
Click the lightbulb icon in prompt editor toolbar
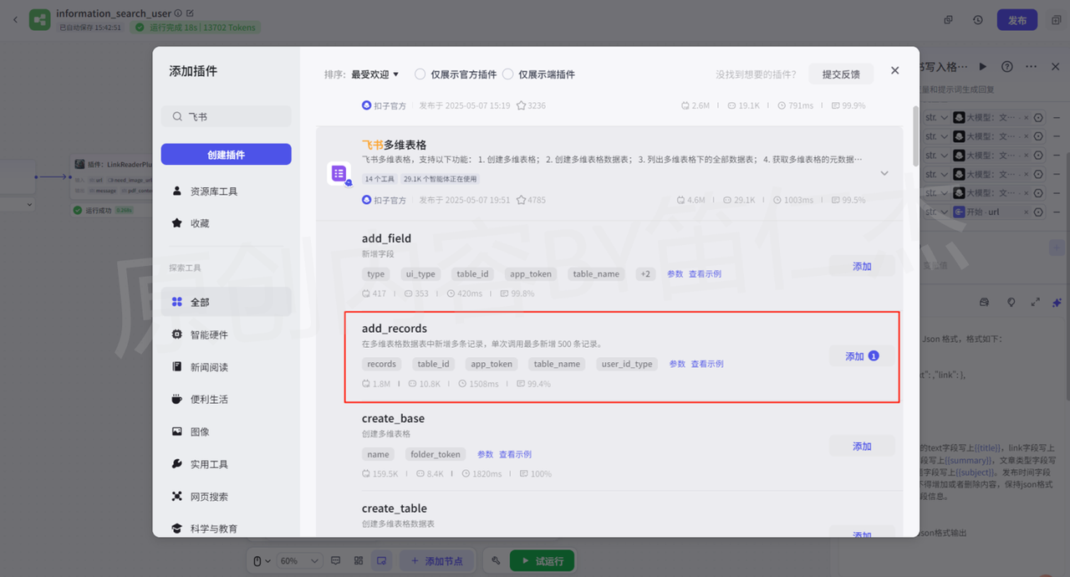tap(1011, 302)
